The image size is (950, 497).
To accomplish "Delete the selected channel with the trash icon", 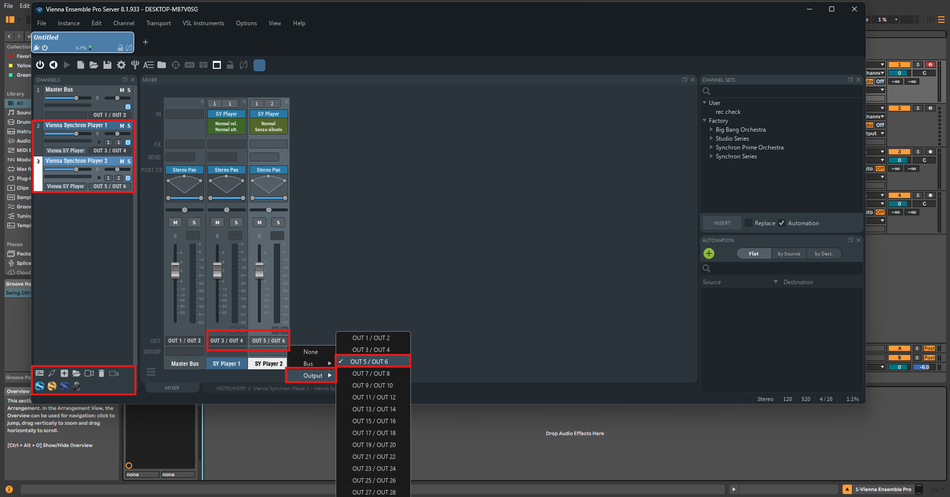I will coord(101,373).
